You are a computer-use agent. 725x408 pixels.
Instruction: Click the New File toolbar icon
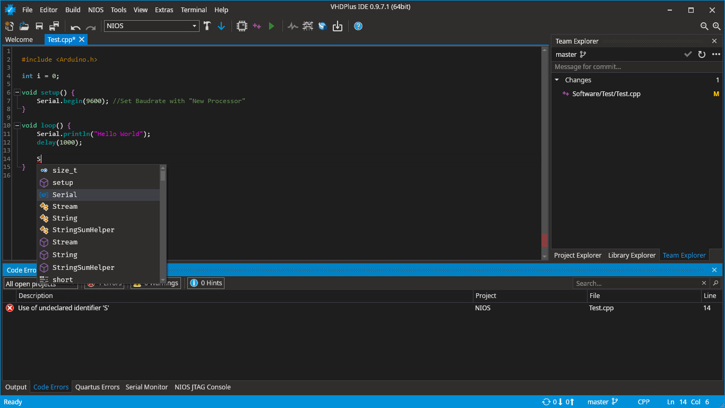coord(9,26)
